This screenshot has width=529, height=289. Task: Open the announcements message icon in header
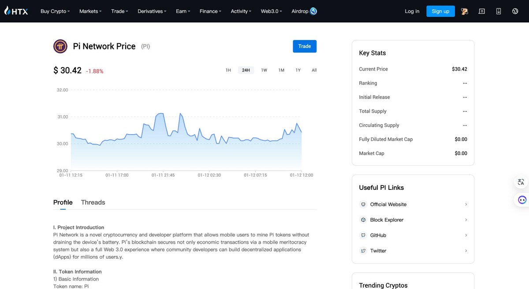pyautogui.click(x=482, y=11)
